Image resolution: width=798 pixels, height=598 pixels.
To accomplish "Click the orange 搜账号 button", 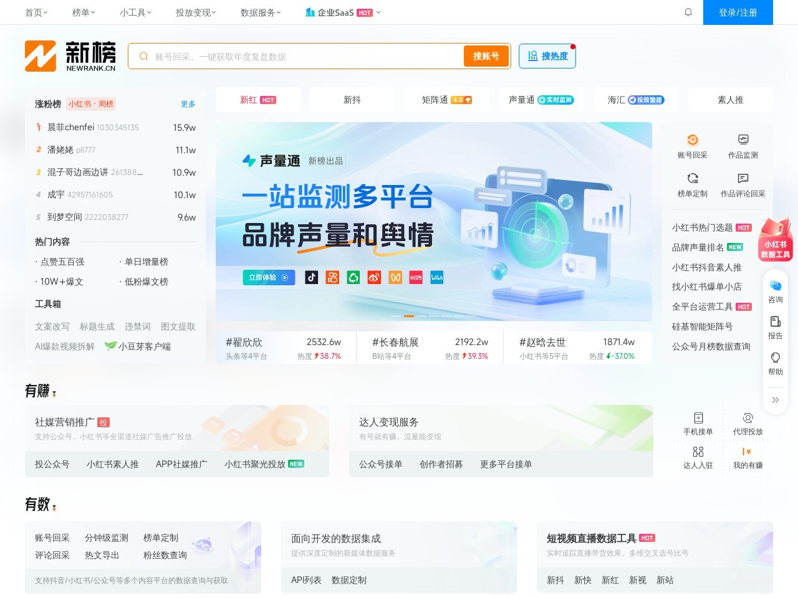I will [x=486, y=56].
